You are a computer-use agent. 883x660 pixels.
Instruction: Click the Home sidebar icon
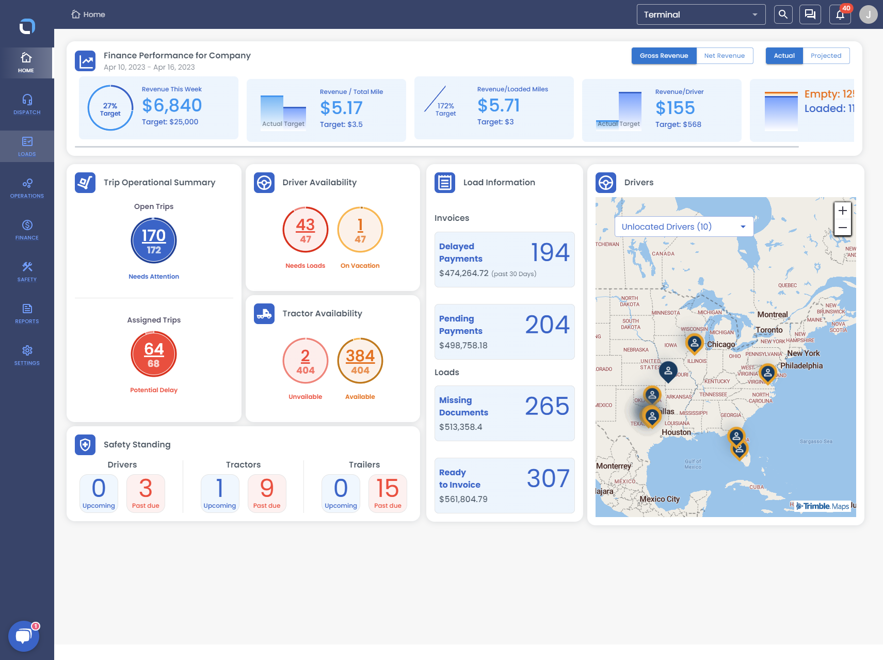tap(26, 62)
